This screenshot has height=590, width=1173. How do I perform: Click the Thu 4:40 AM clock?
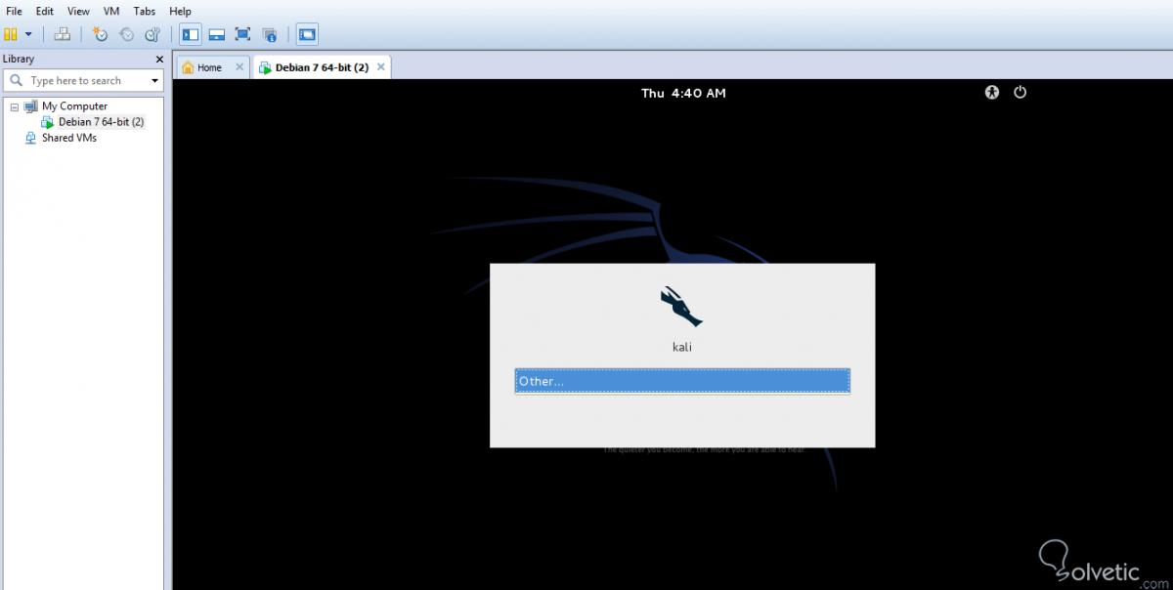[x=683, y=94]
